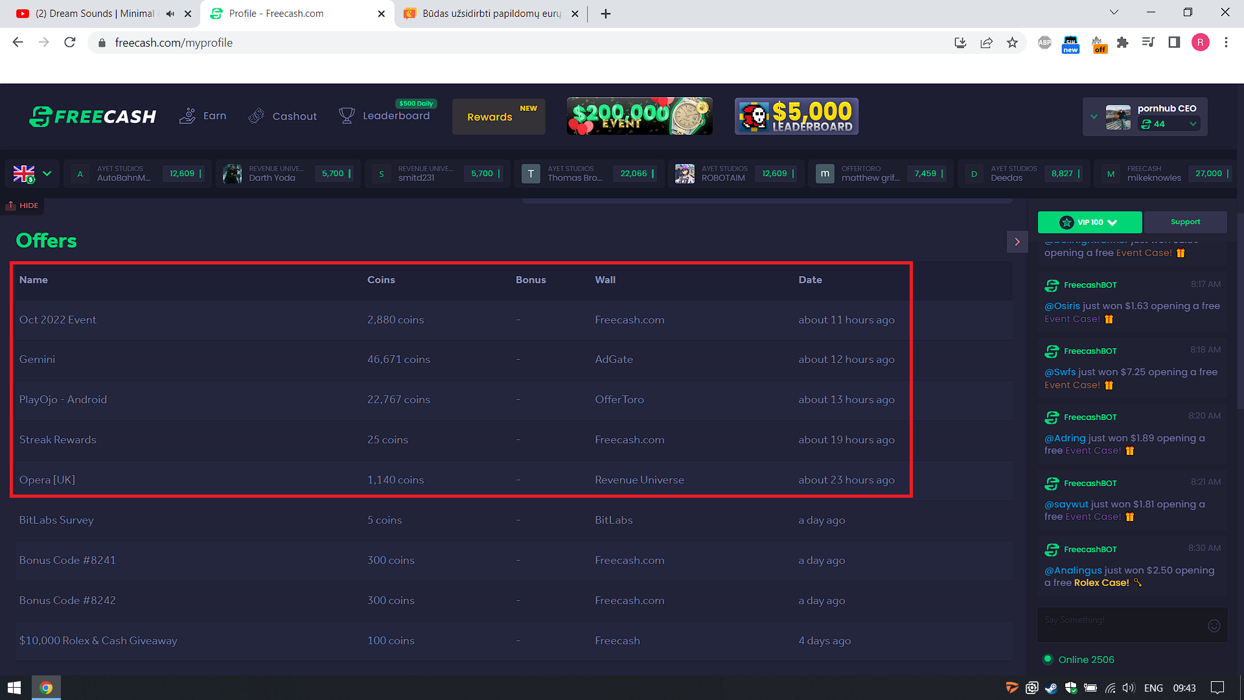1244x700 pixels.
Task: Click the install app icon in address bar
Action: tap(960, 43)
